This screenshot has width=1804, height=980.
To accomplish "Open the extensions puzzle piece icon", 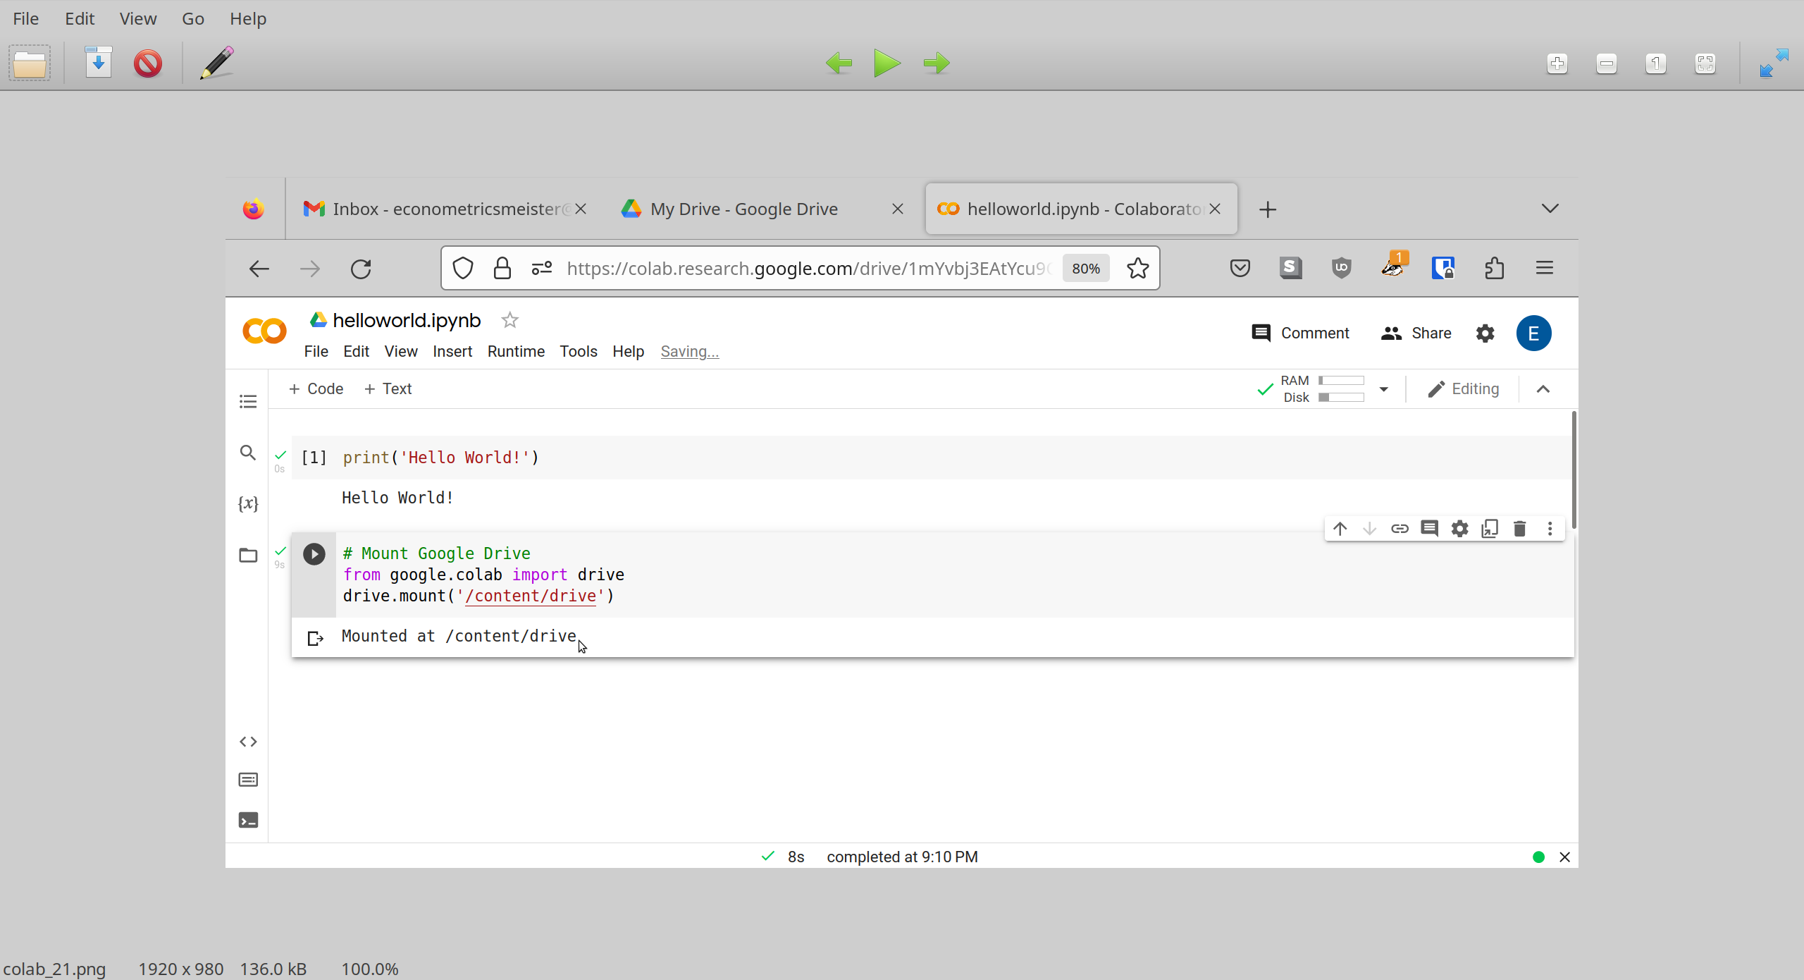I will (x=1495, y=268).
